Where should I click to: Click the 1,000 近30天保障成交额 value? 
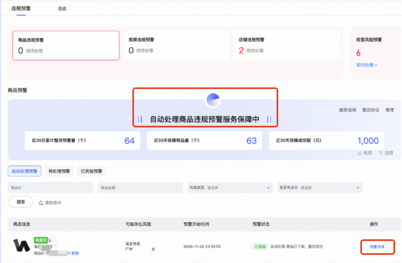tap(368, 141)
